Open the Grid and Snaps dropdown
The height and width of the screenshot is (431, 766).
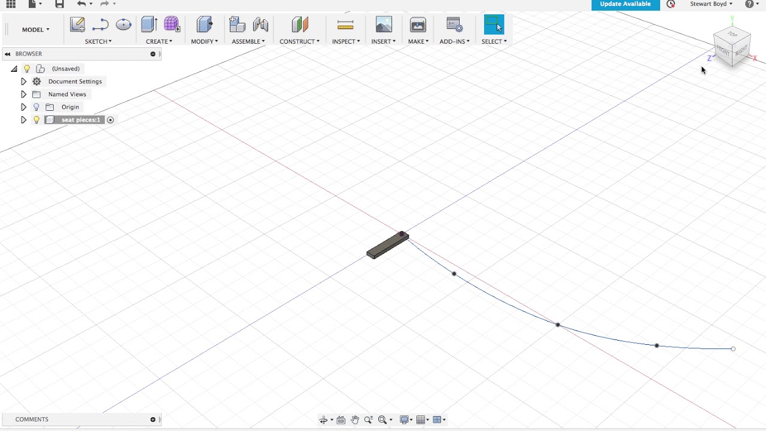click(x=423, y=420)
